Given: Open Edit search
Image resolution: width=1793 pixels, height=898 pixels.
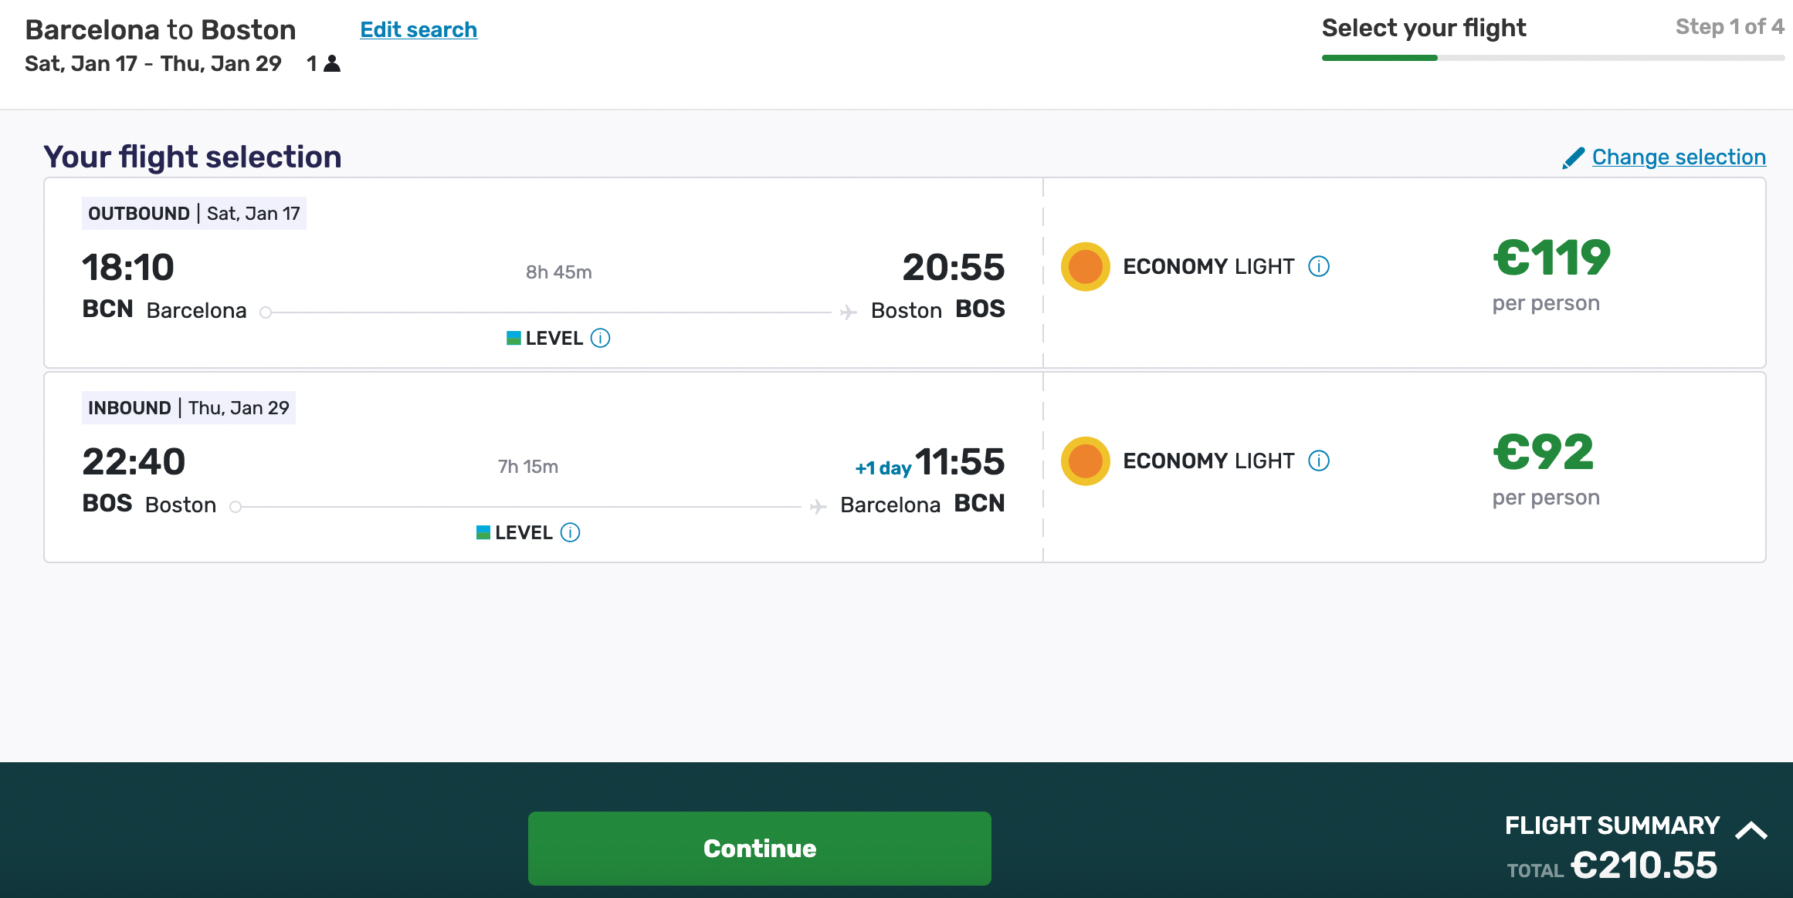Looking at the screenshot, I should [418, 29].
